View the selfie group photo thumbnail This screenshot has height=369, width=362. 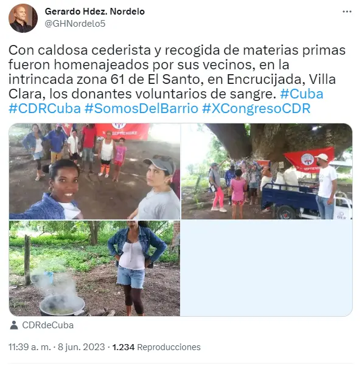[94, 171]
